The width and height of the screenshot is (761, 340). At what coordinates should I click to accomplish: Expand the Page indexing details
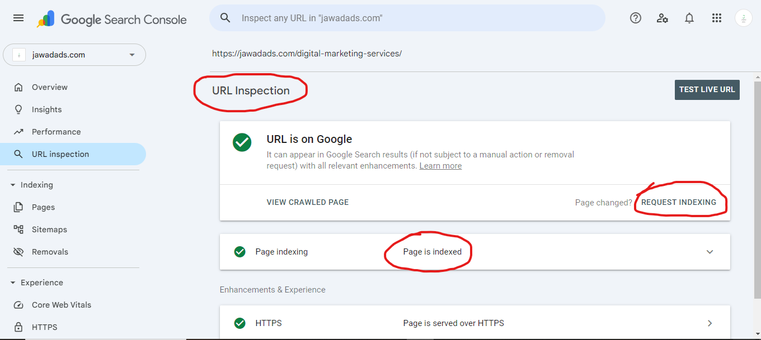coord(710,252)
